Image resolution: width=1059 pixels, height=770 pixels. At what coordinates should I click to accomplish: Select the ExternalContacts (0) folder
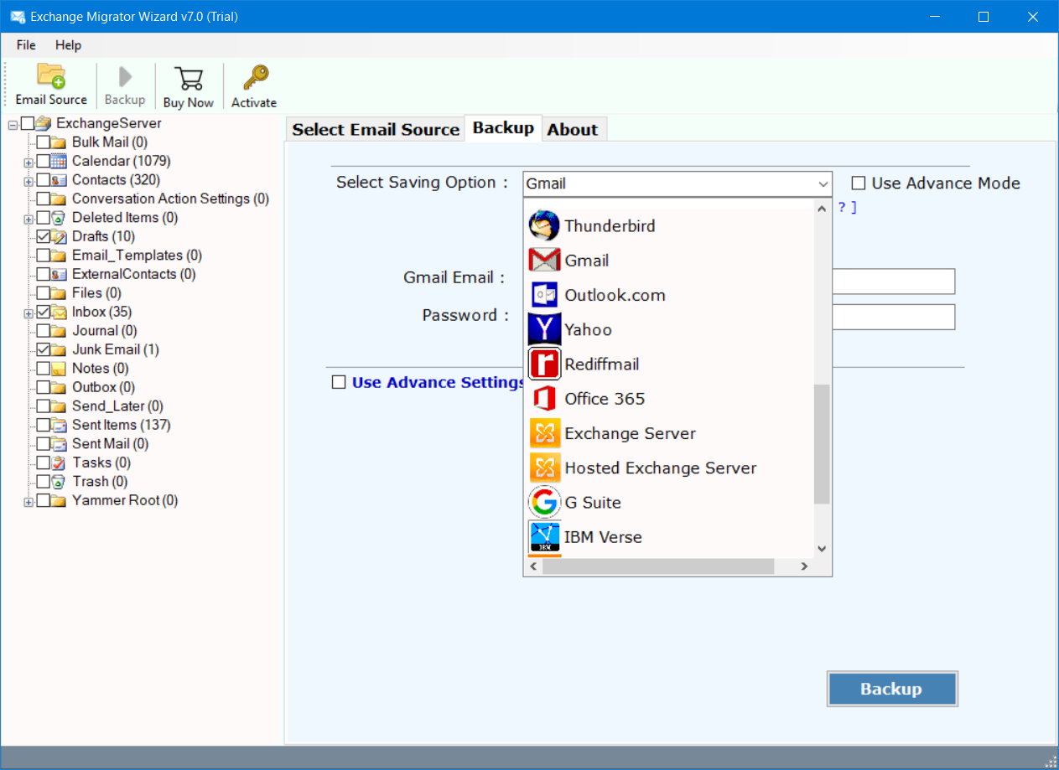(x=133, y=274)
